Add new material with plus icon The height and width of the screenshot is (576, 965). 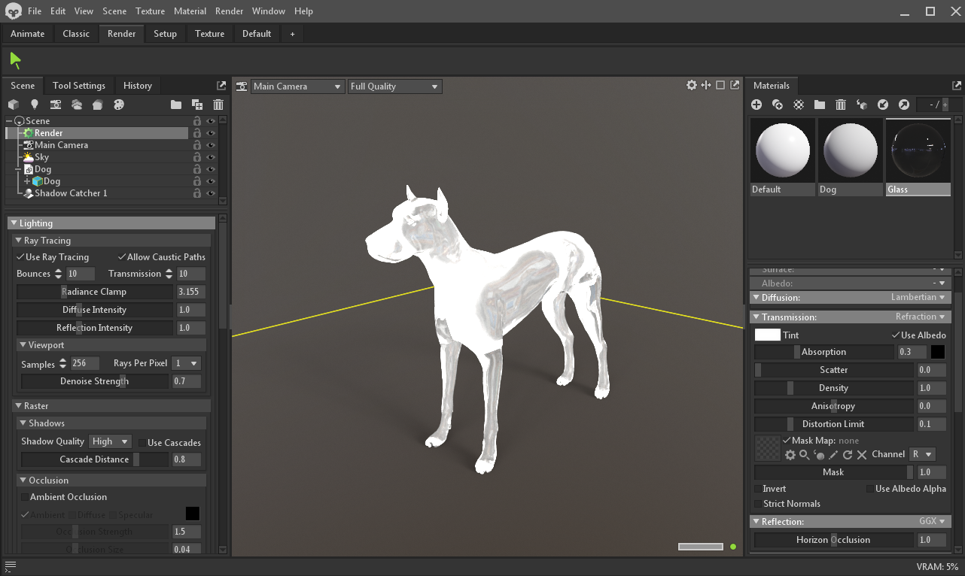756,105
